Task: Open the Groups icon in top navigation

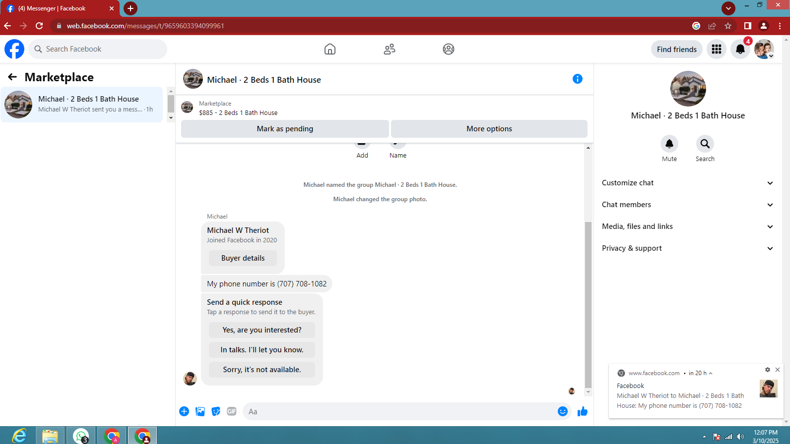Action: coord(449,49)
